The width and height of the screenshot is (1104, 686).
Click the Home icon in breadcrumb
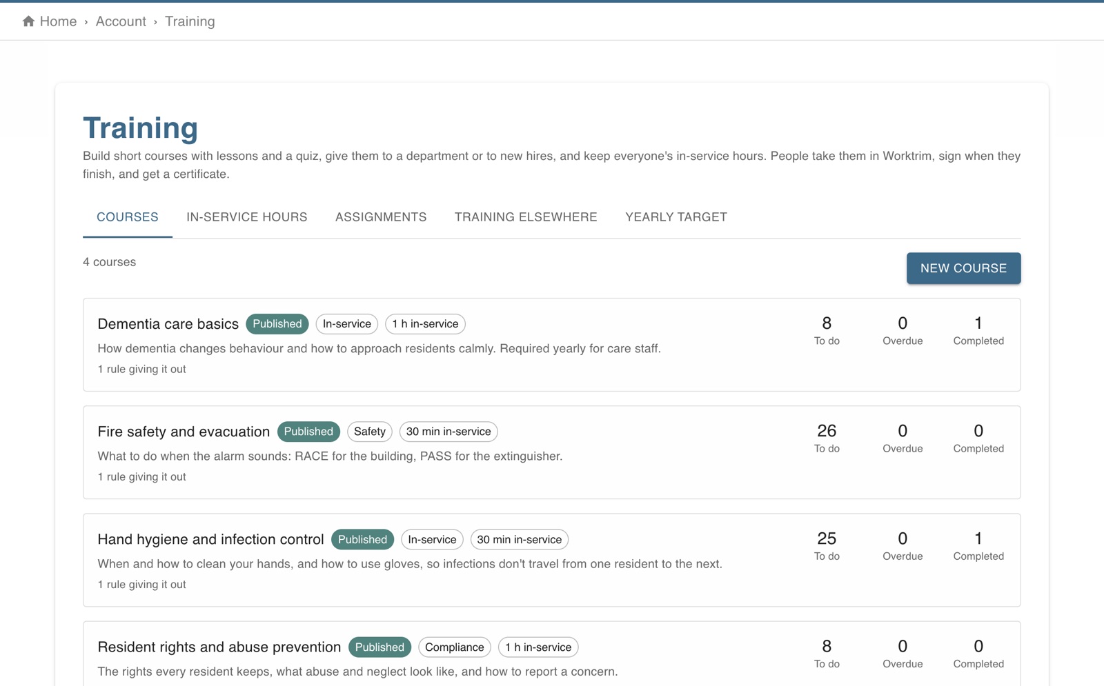tap(28, 21)
